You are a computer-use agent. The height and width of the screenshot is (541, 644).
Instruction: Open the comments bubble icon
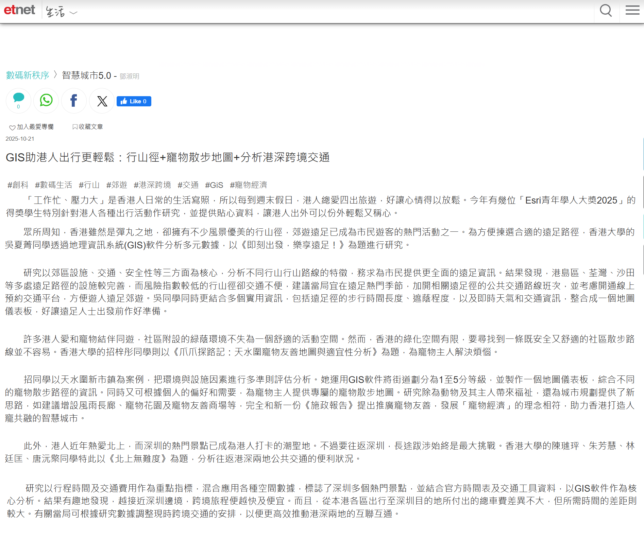tap(18, 101)
